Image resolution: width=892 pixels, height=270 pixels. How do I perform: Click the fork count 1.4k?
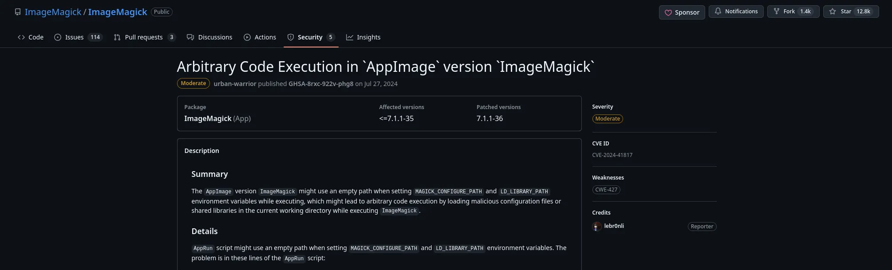(x=805, y=12)
